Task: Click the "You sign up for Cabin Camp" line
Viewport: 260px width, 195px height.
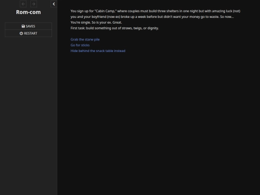Action: click(x=156, y=11)
